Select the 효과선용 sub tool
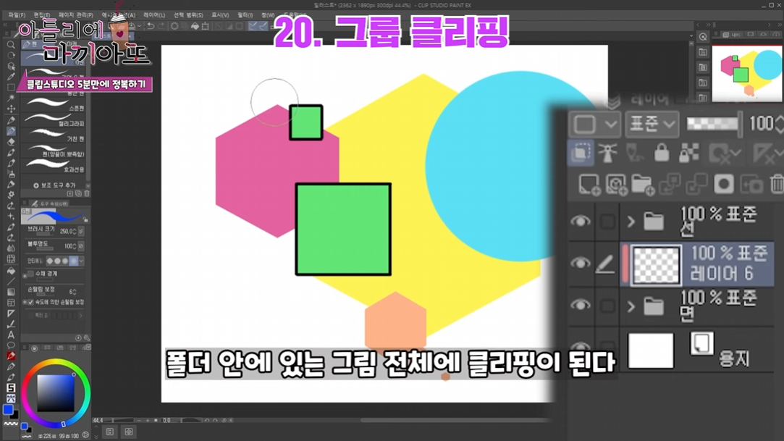Screen dimensions: 784x441 [53, 166]
